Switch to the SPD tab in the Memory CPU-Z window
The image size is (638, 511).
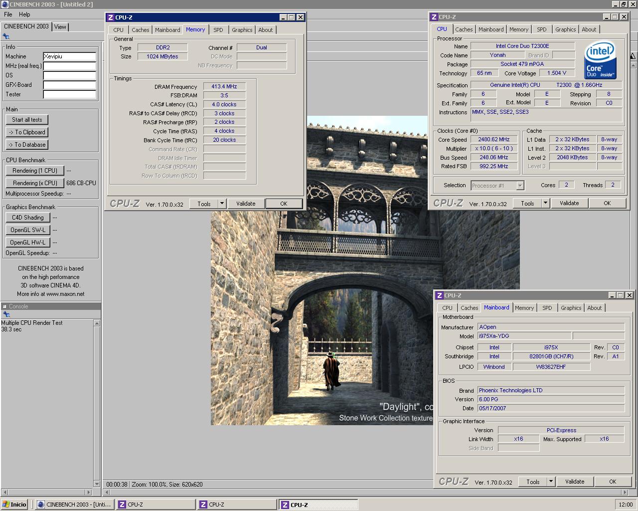point(218,30)
